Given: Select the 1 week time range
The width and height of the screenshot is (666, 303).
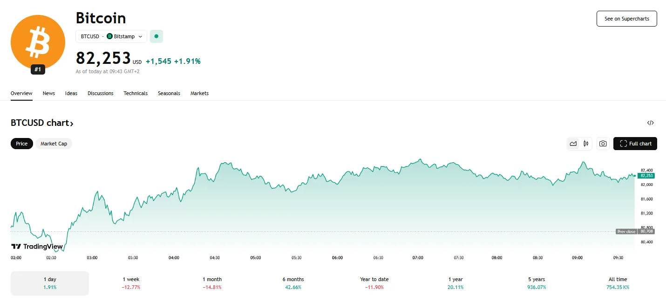Looking at the screenshot, I should coord(131,283).
